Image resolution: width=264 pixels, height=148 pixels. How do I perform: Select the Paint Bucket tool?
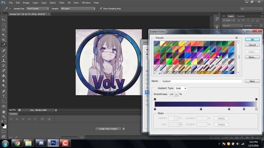(x=4, y=76)
